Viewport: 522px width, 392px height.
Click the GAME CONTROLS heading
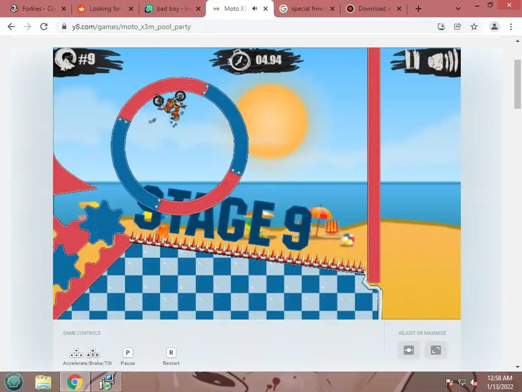pyautogui.click(x=82, y=333)
